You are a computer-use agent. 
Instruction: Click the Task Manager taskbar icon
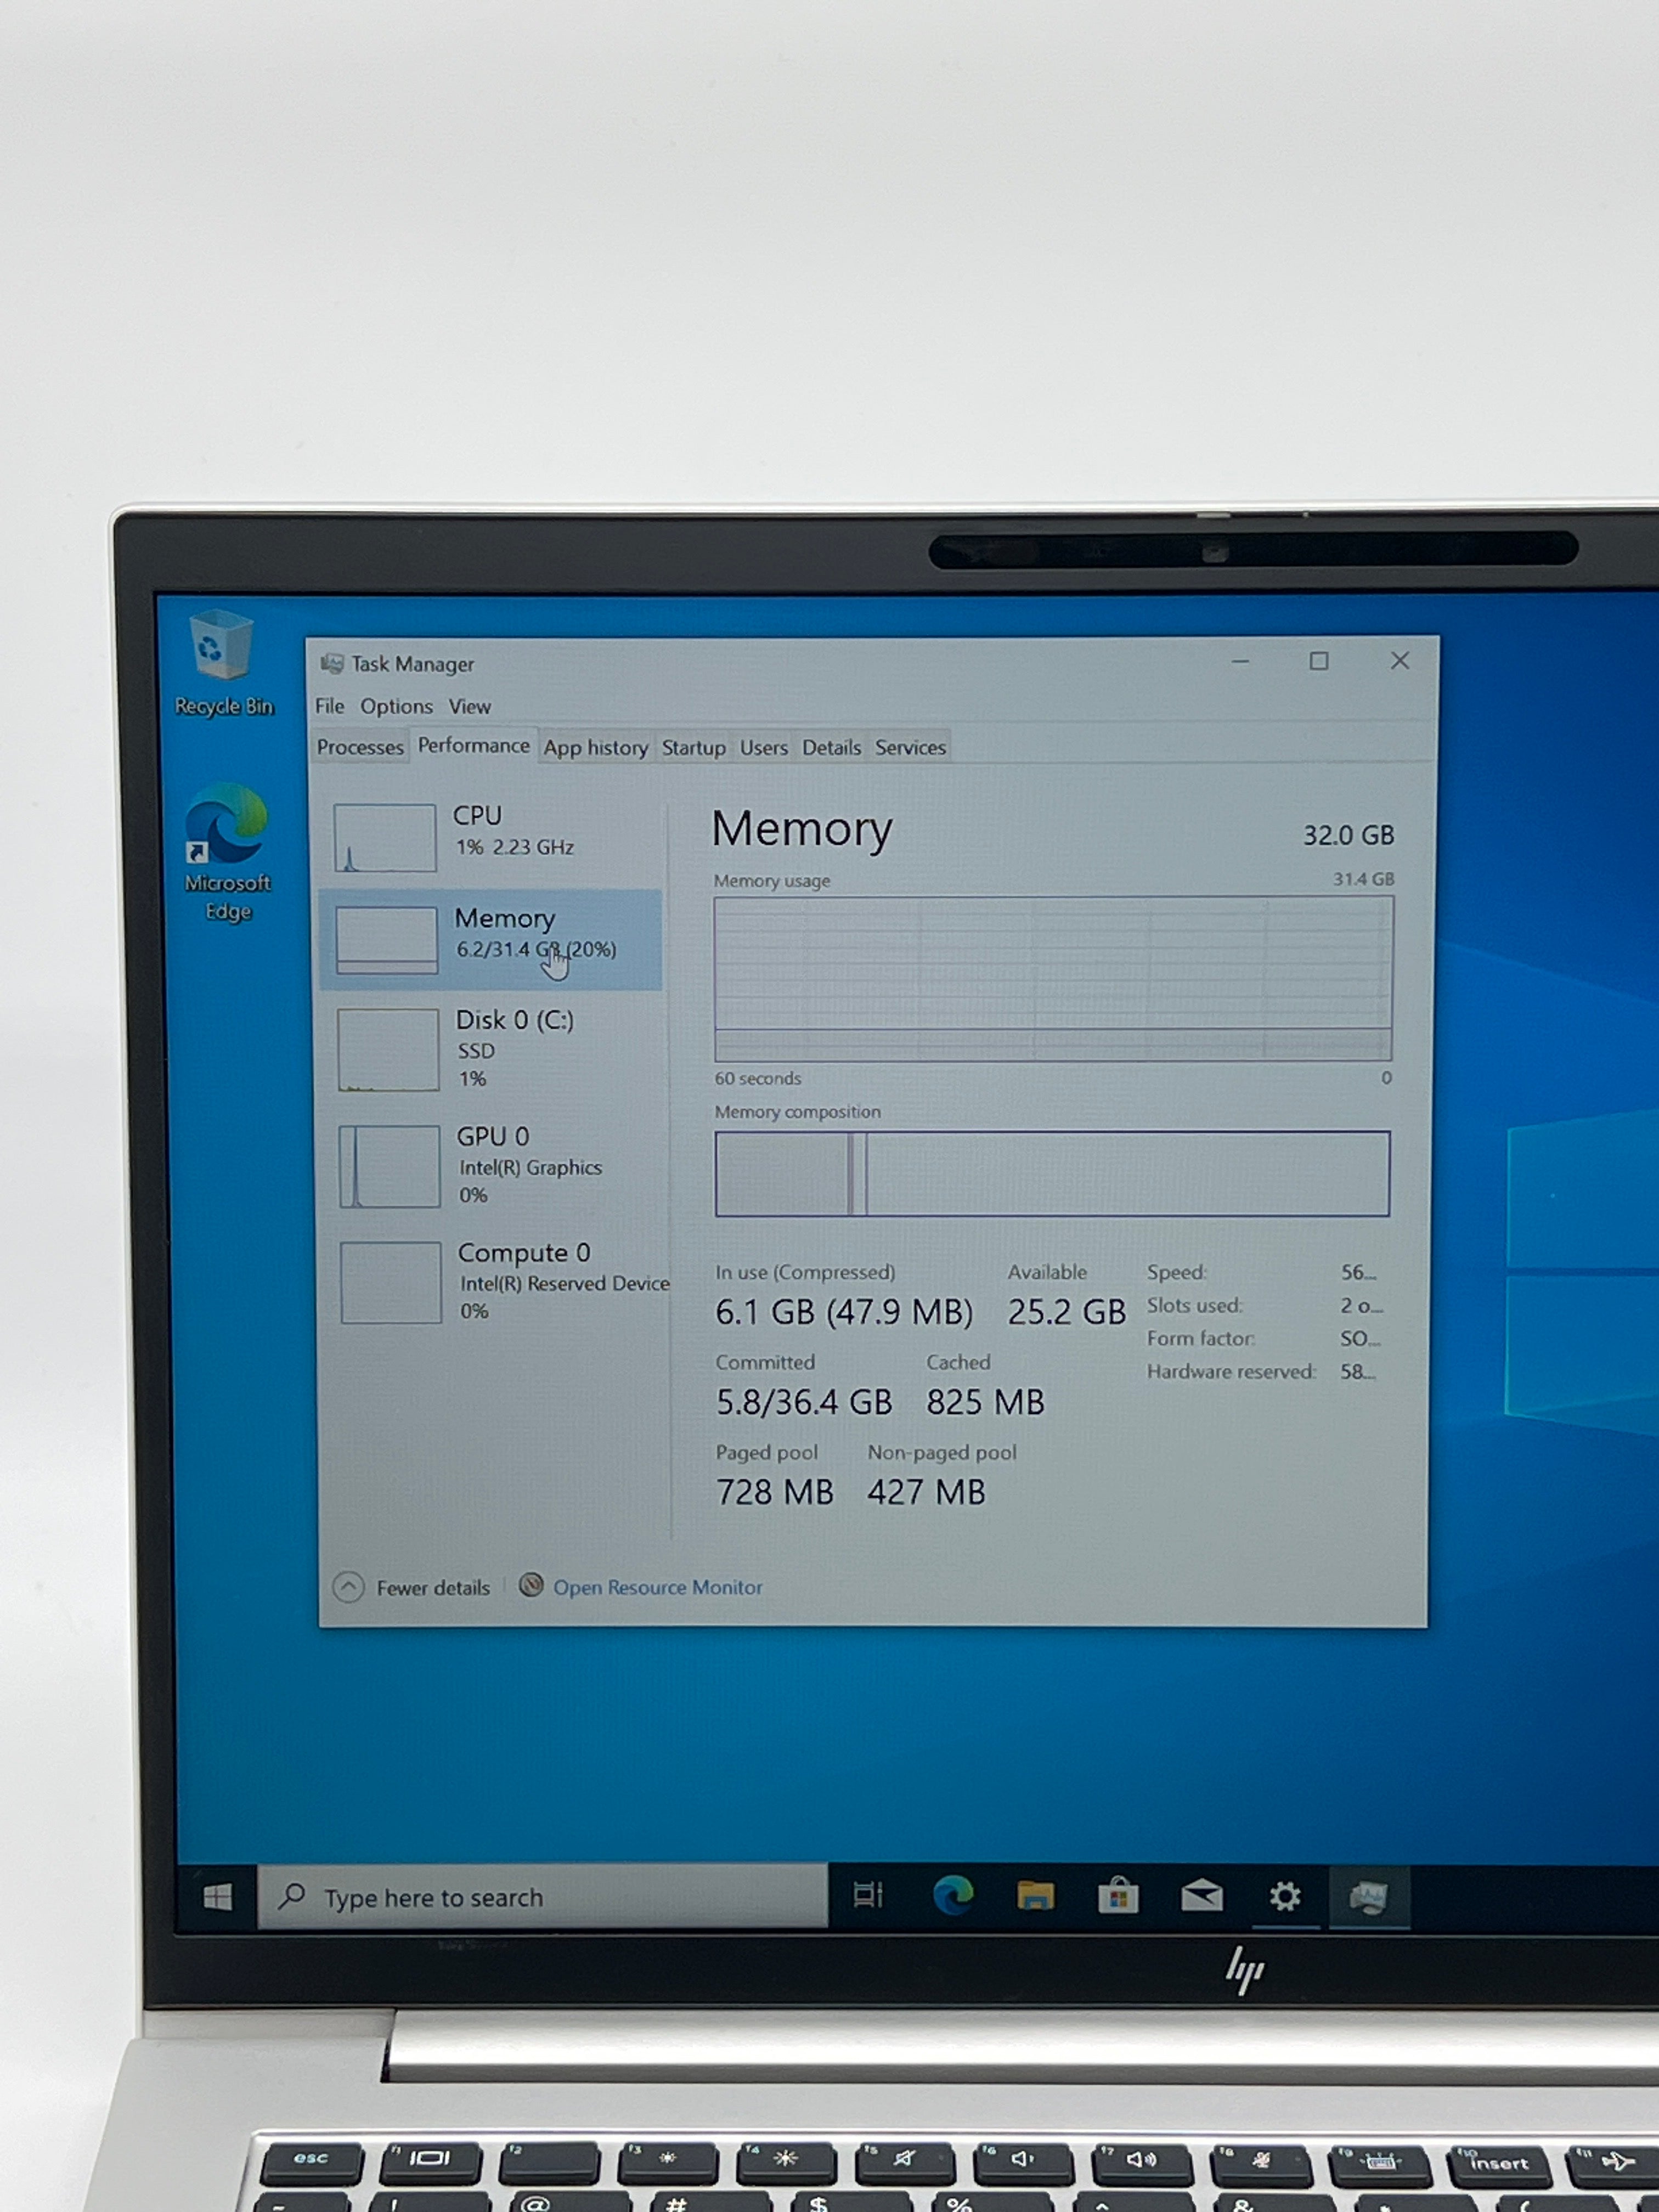click(1368, 1896)
